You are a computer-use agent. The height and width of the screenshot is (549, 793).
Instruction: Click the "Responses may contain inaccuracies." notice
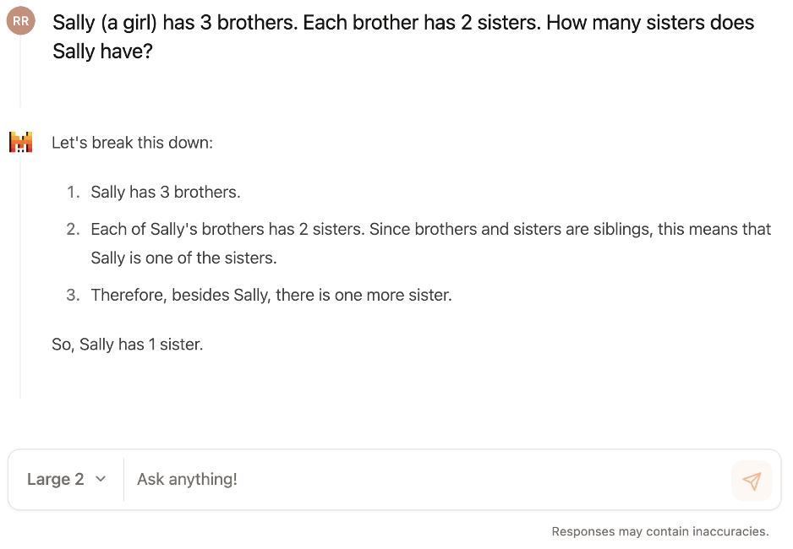(x=660, y=531)
